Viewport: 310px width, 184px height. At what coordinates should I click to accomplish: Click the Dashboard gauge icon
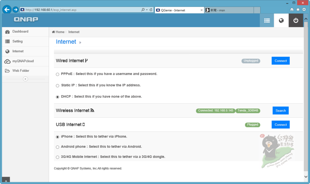point(7,32)
